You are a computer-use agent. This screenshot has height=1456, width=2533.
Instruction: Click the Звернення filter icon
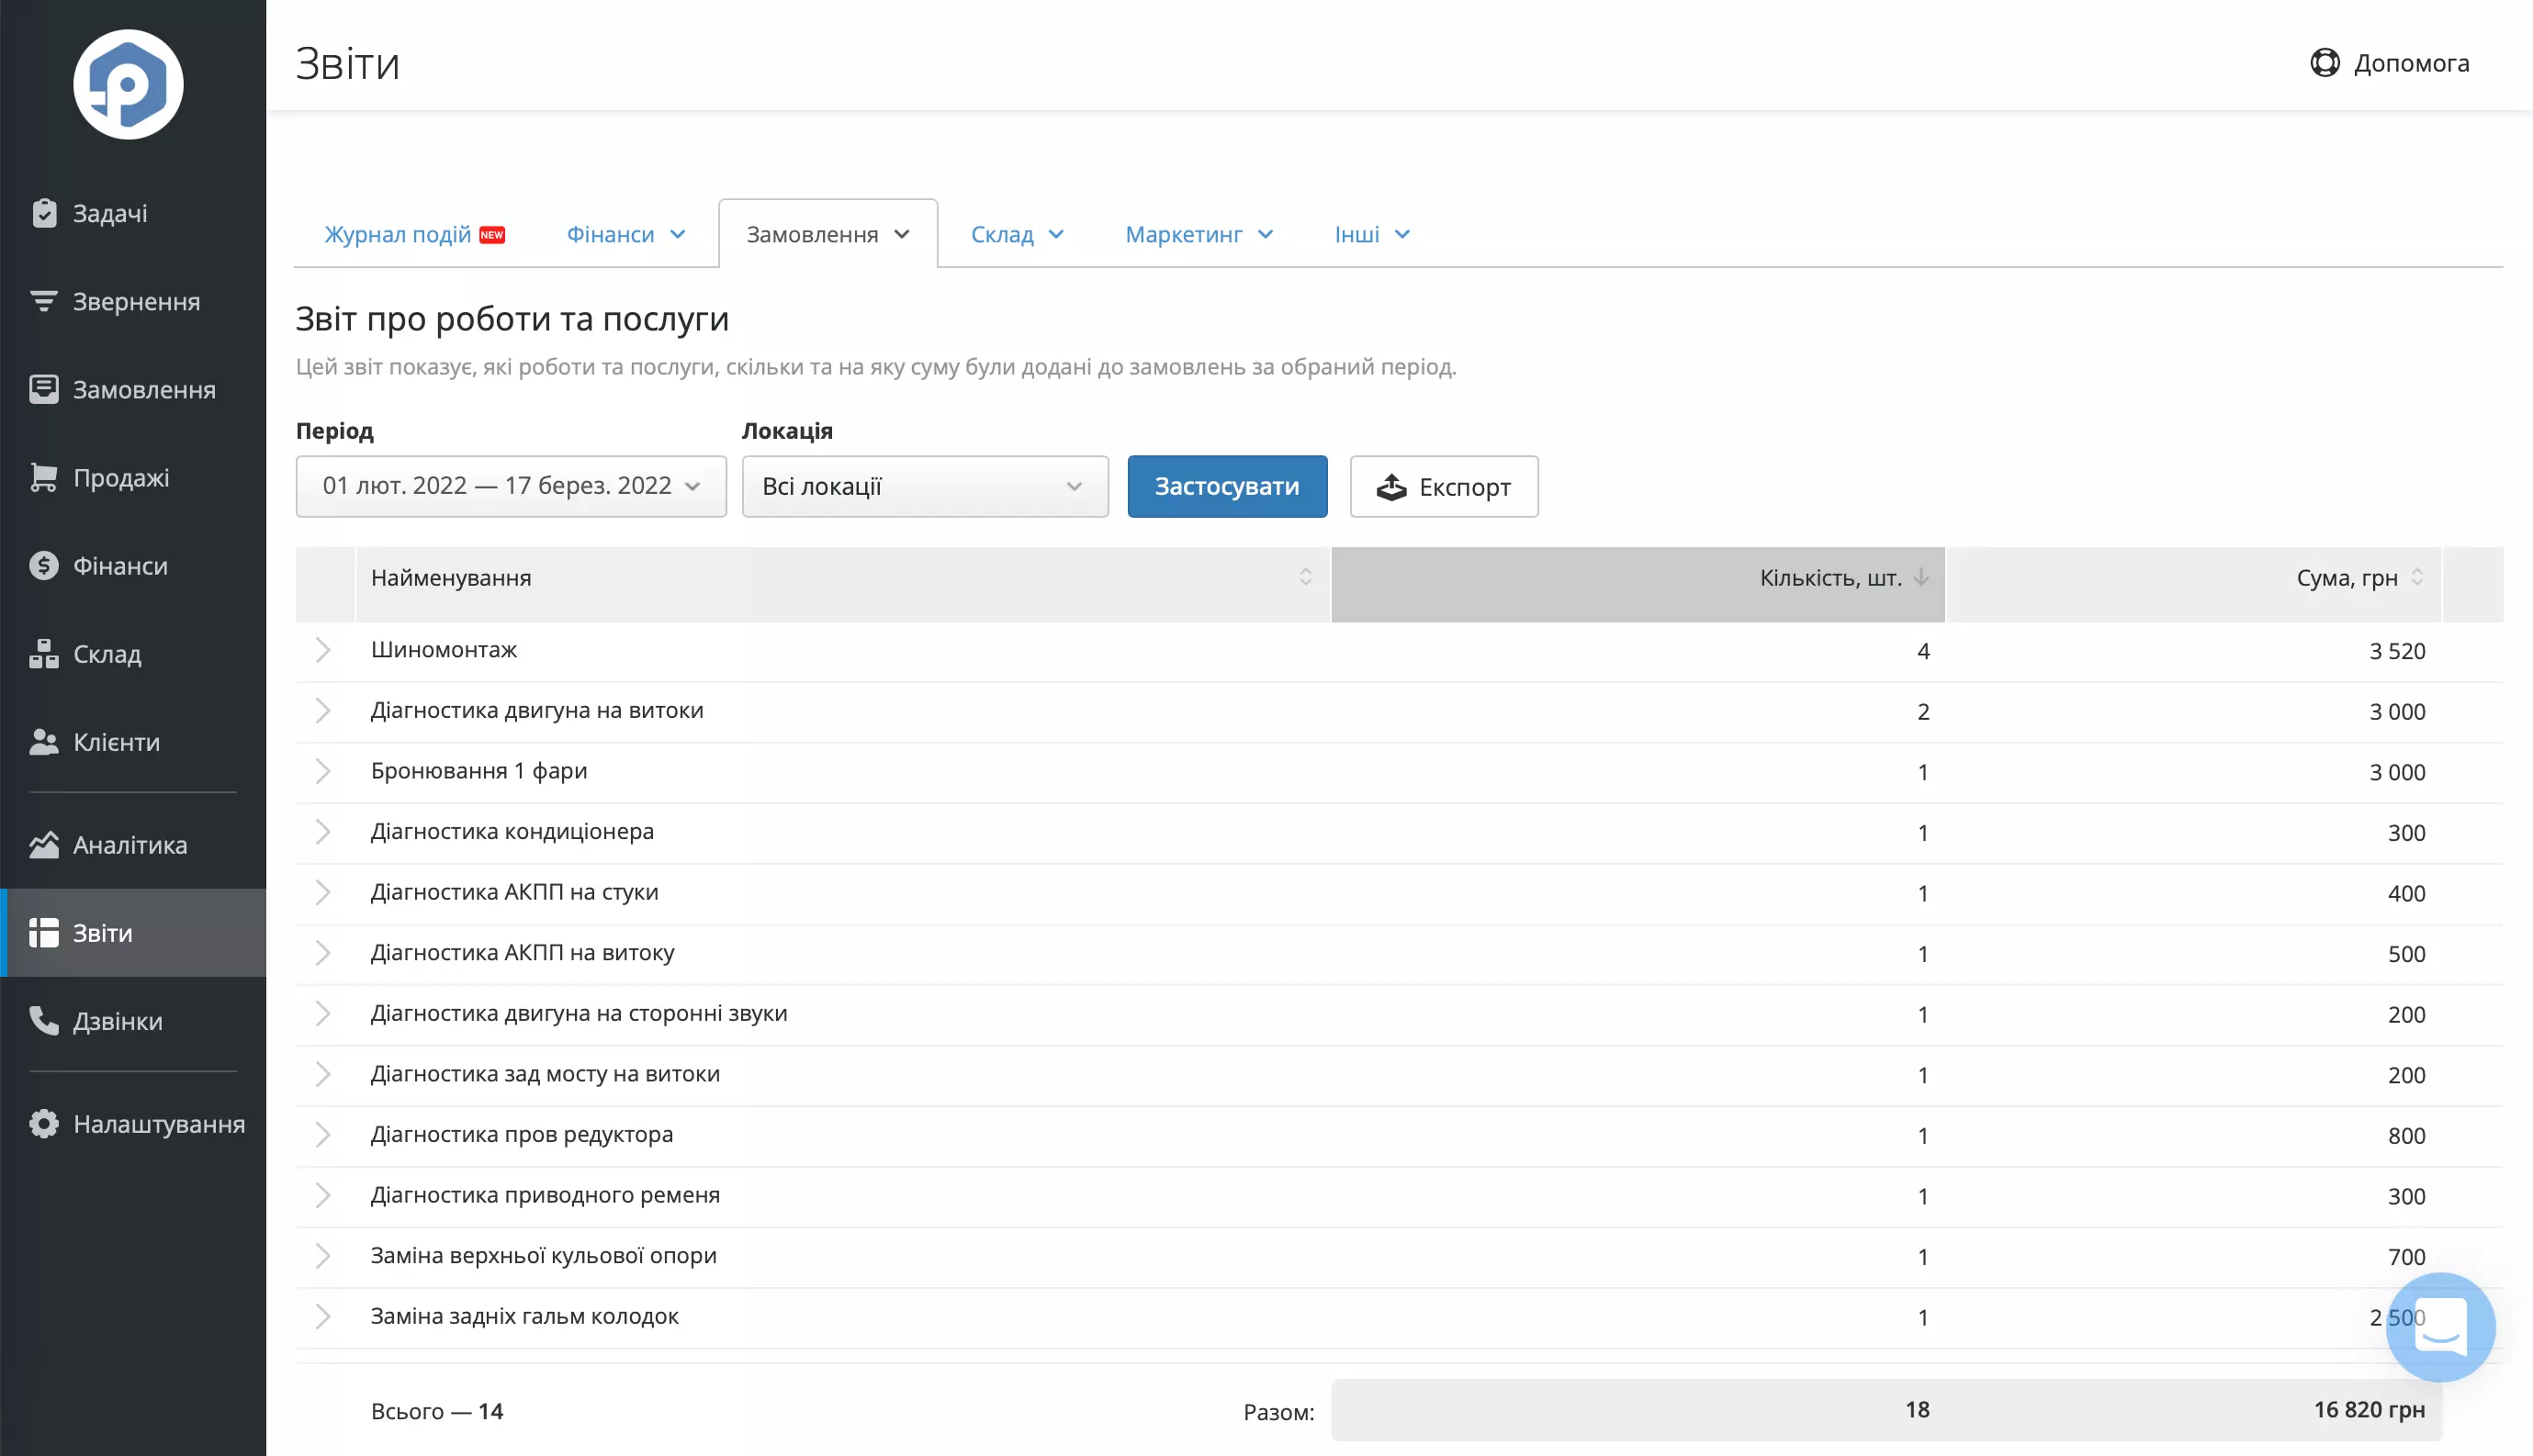pyautogui.click(x=44, y=301)
